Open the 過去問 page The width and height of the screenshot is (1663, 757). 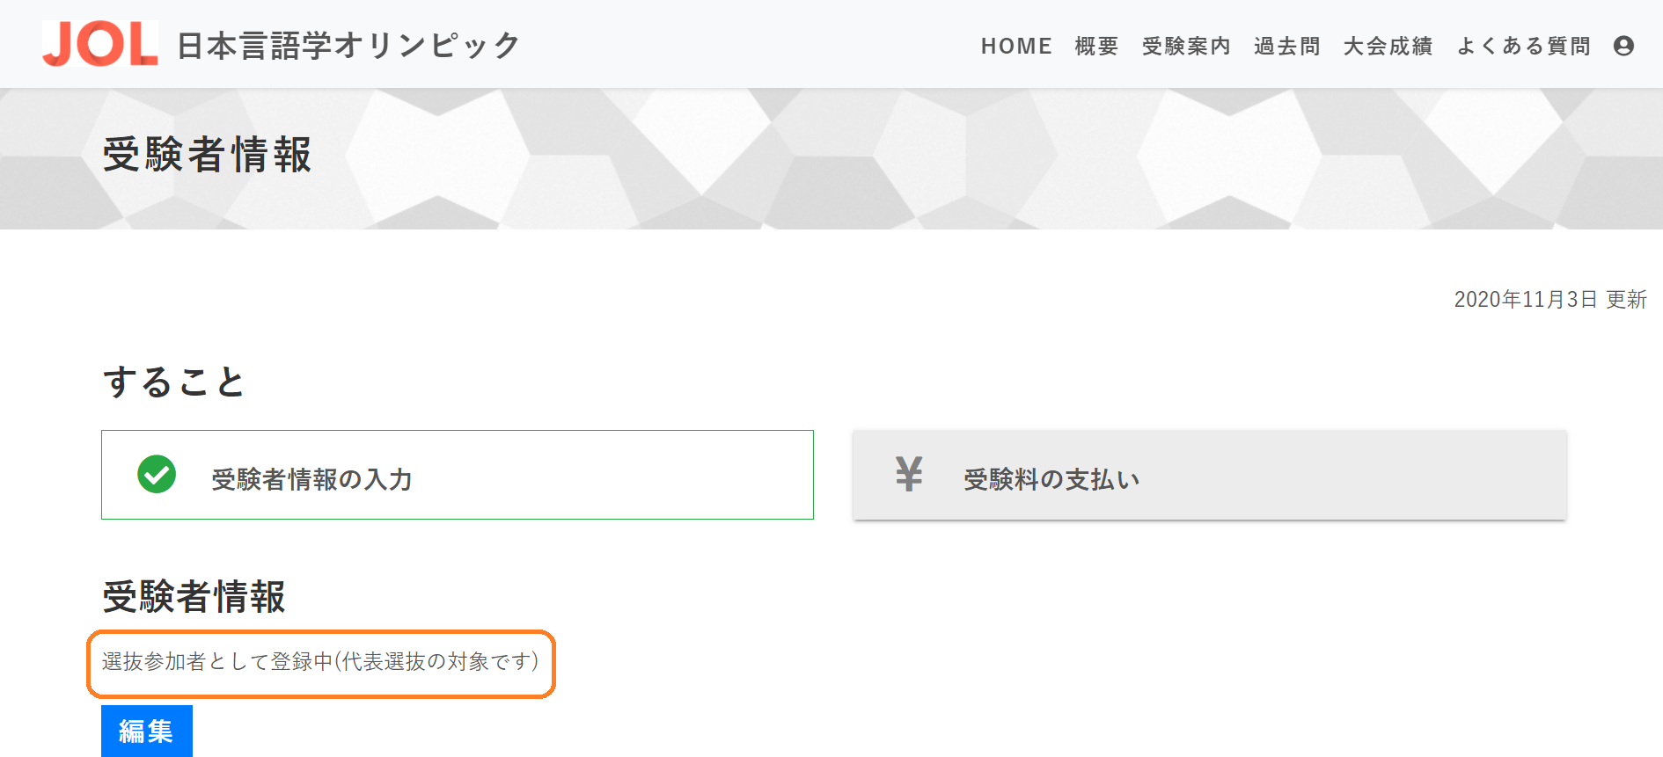coord(1287,46)
